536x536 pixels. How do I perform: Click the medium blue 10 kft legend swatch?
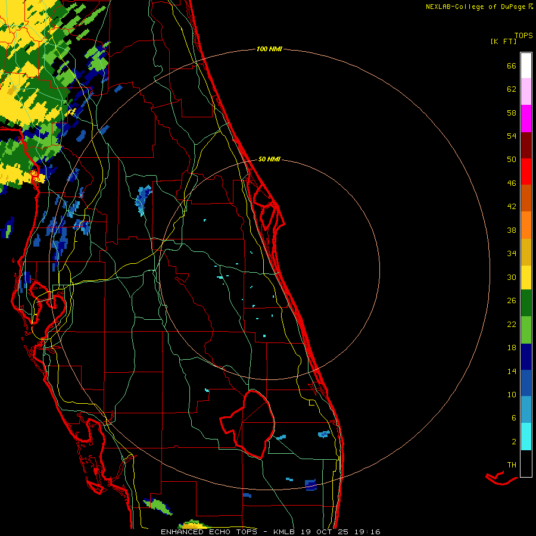[526, 383]
